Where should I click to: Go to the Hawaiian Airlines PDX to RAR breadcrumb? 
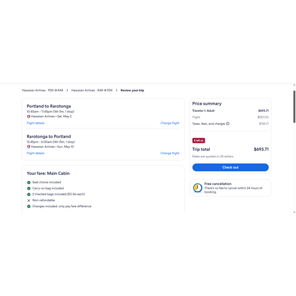(43, 90)
